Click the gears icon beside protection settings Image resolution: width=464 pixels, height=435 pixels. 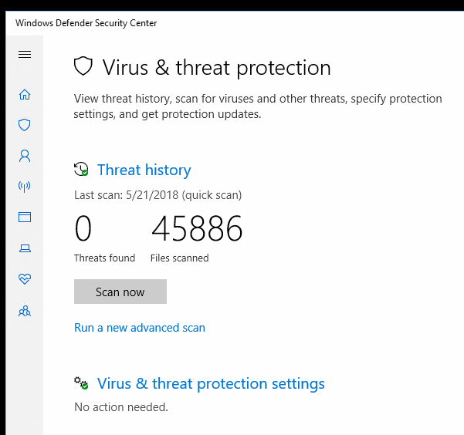click(81, 383)
